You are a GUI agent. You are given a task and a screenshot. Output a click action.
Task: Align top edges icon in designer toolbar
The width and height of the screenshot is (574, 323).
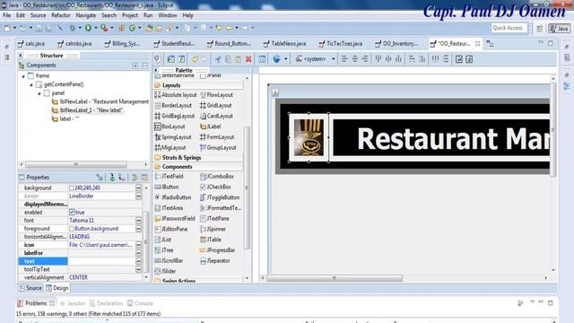click(x=378, y=59)
